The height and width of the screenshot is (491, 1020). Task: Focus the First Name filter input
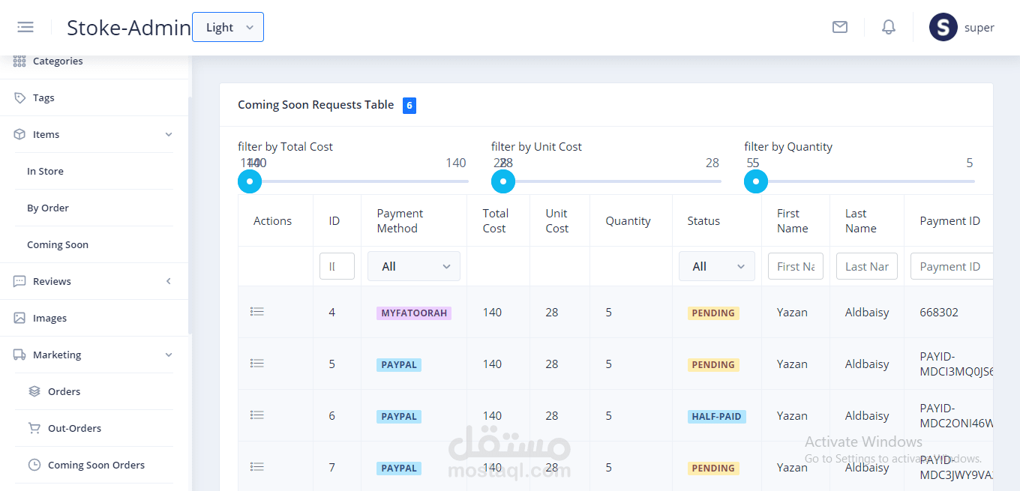point(796,266)
